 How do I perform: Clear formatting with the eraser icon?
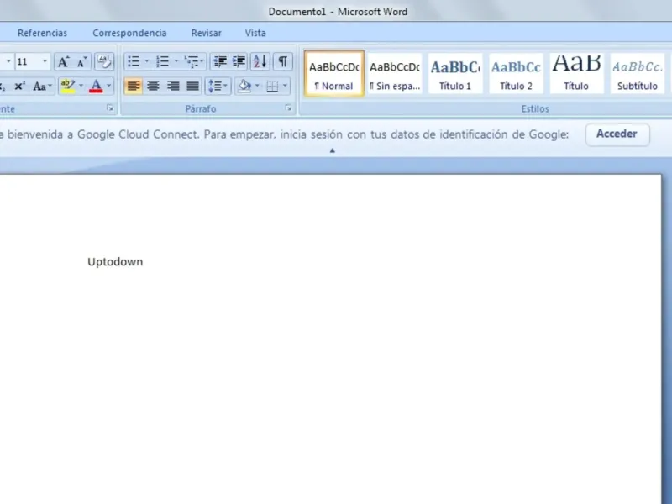coord(104,61)
